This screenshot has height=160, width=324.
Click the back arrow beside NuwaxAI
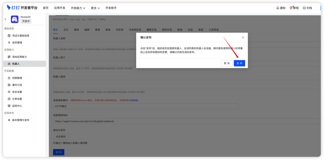(x=5, y=19)
